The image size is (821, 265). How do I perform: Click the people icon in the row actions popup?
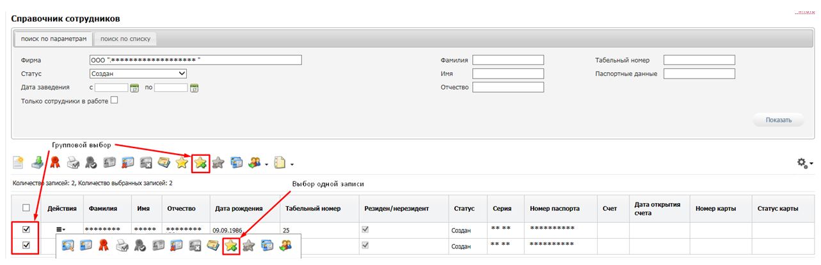pos(285,246)
